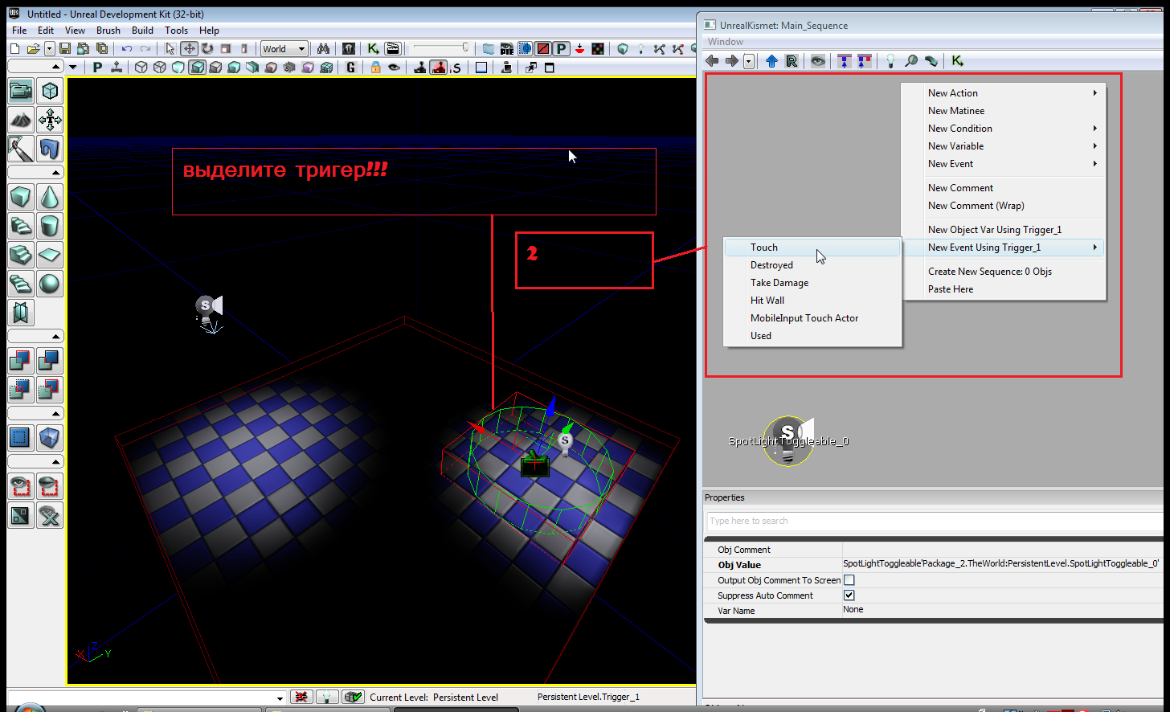The height and width of the screenshot is (712, 1170).
Task: Select the Camera Mode tool
Action: tap(21, 91)
